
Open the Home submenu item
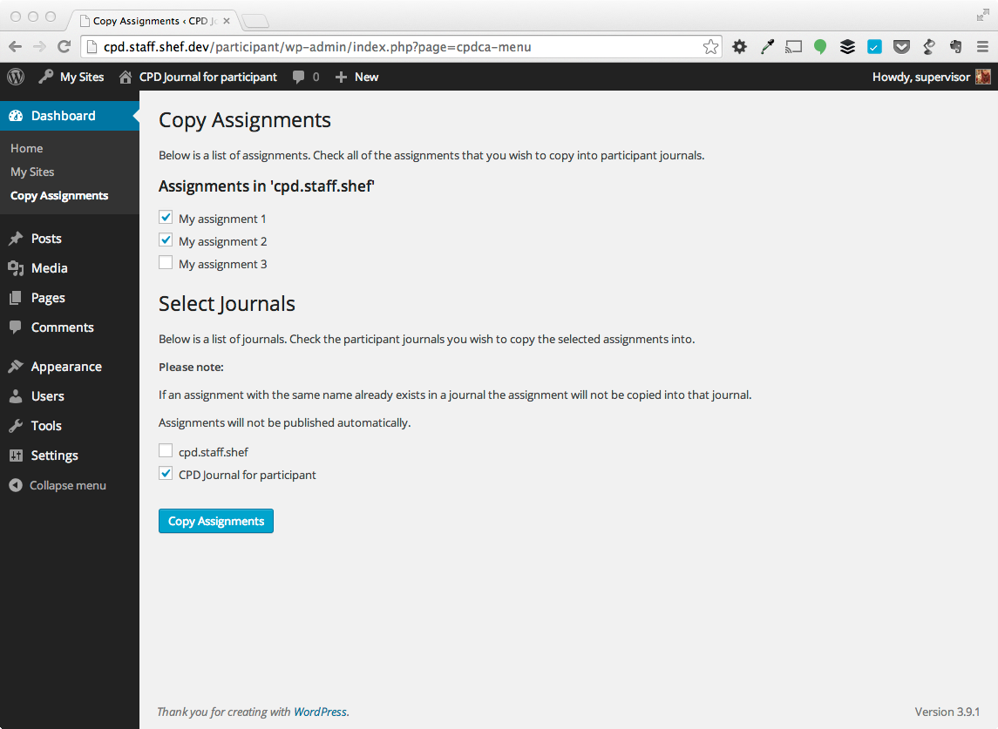click(27, 148)
